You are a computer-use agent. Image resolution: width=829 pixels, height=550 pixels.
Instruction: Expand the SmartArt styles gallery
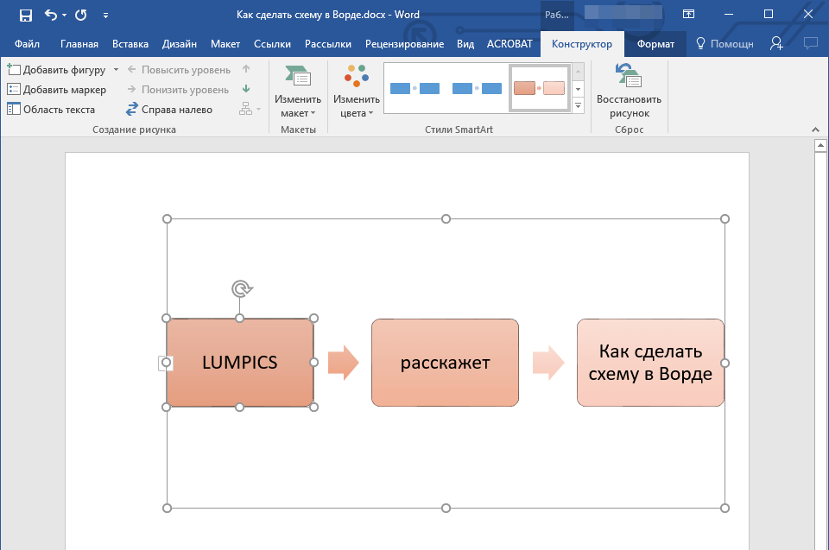(x=578, y=105)
